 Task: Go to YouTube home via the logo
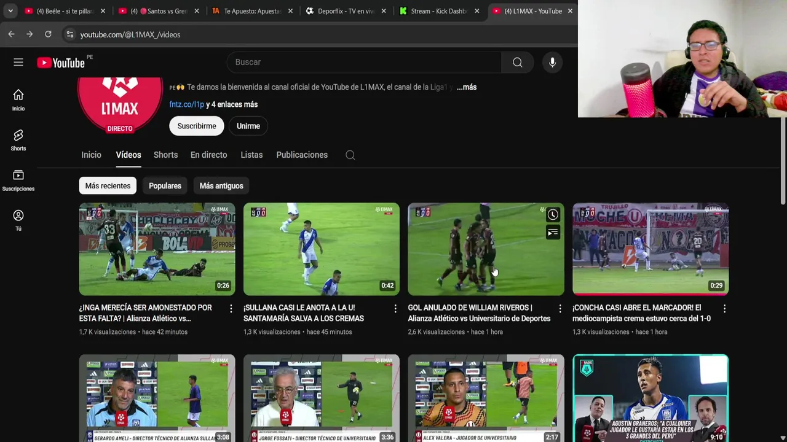pos(61,63)
